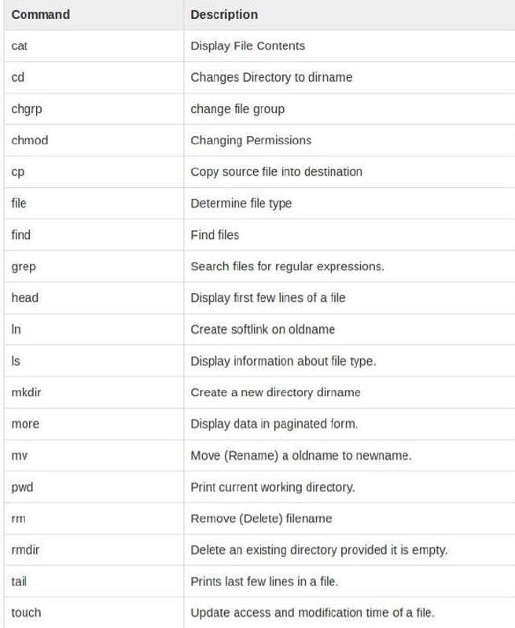Screen dimensions: 515x628
Task: Select 'Changing Permissions' description text
Action: click(251, 140)
